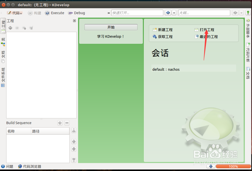Click move down arrow in Build Sequence
This screenshot has width=252, height=171.
(x=74, y=149)
